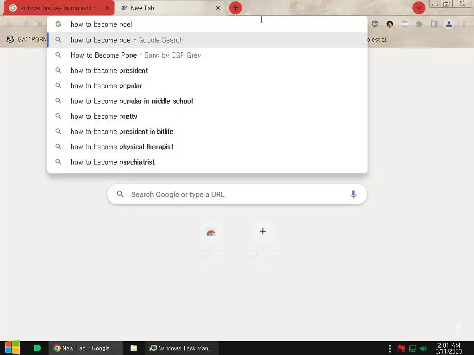The image size is (474, 355).
Task: Open the first bookmark in bookmarks bar
Action: coord(26,39)
